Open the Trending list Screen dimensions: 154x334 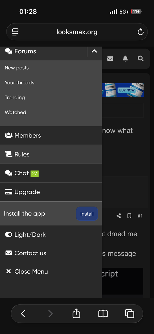pos(15,98)
